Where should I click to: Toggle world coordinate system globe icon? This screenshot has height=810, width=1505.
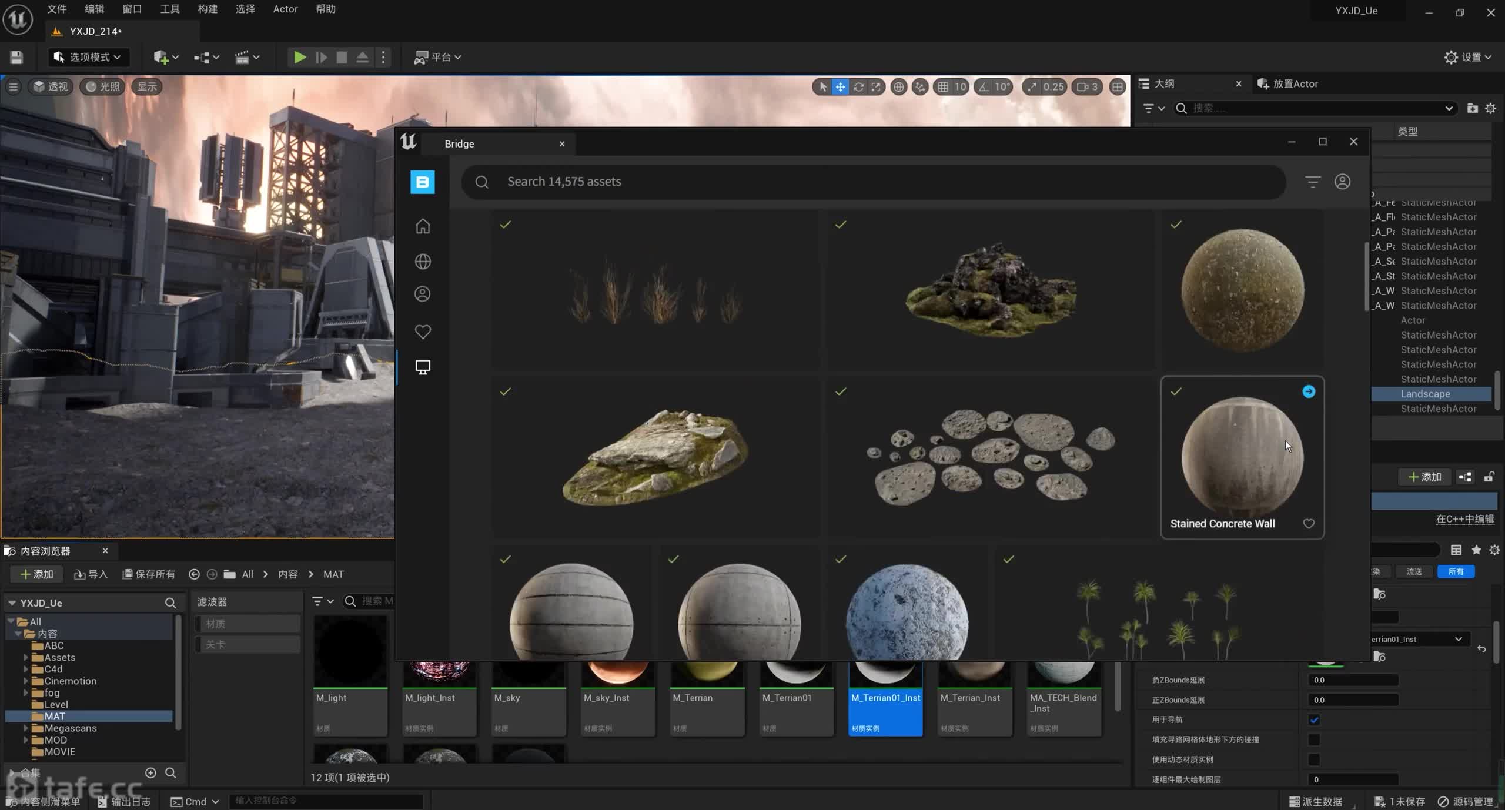[898, 87]
